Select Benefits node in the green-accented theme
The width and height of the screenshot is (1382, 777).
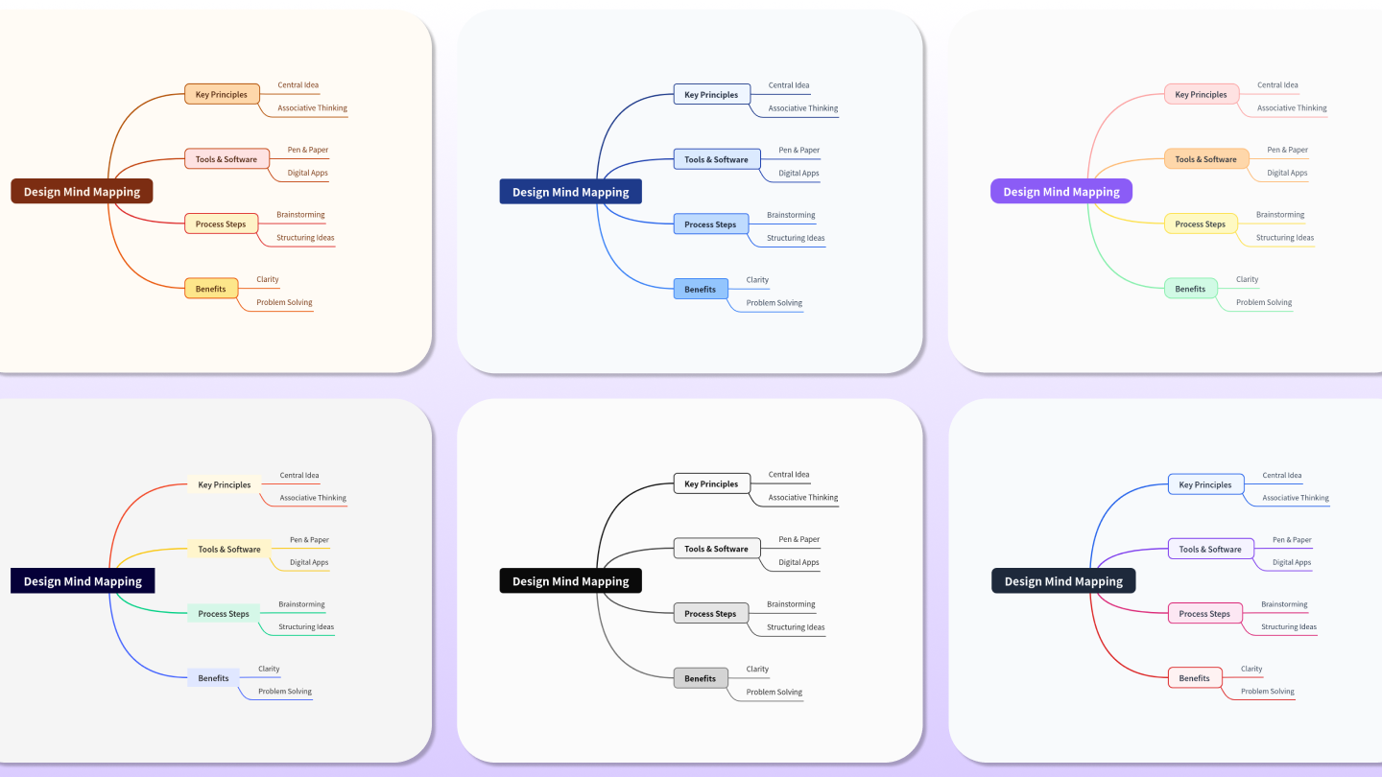(x=1190, y=289)
